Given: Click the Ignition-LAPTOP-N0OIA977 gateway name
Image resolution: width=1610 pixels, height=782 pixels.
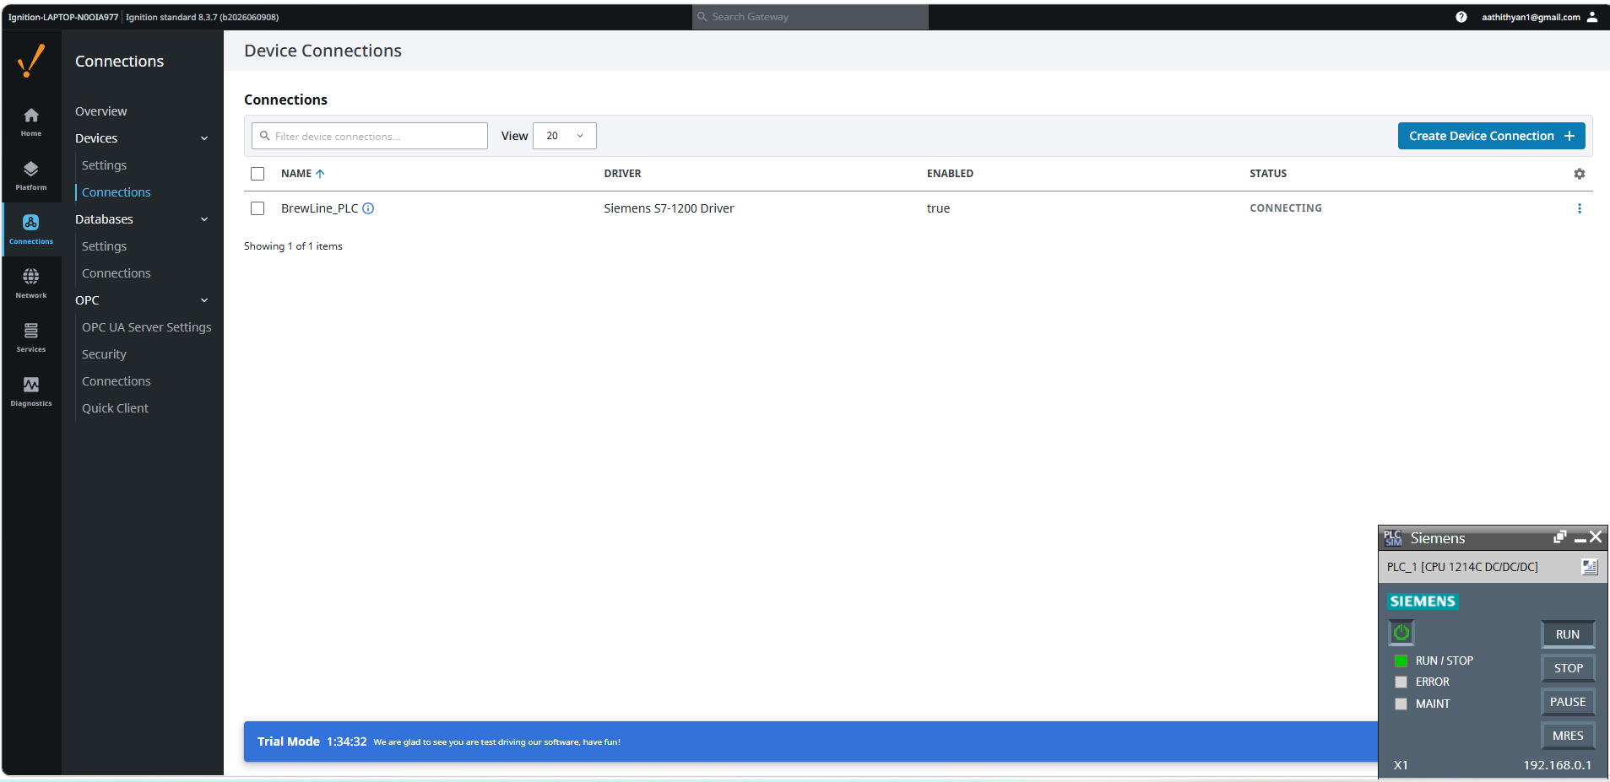Looking at the screenshot, I should click(x=63, y=17).
